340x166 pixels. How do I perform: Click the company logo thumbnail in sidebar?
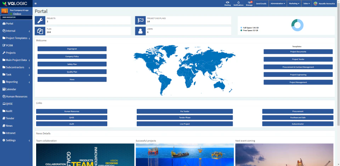click(x=5, y=11)
